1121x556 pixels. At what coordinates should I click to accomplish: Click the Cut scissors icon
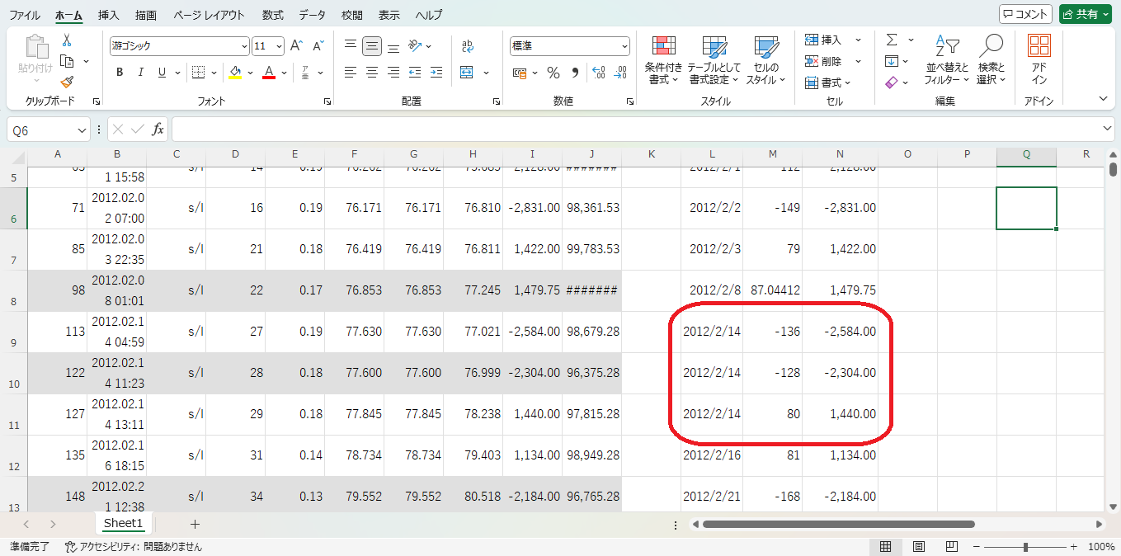(67, 40)
